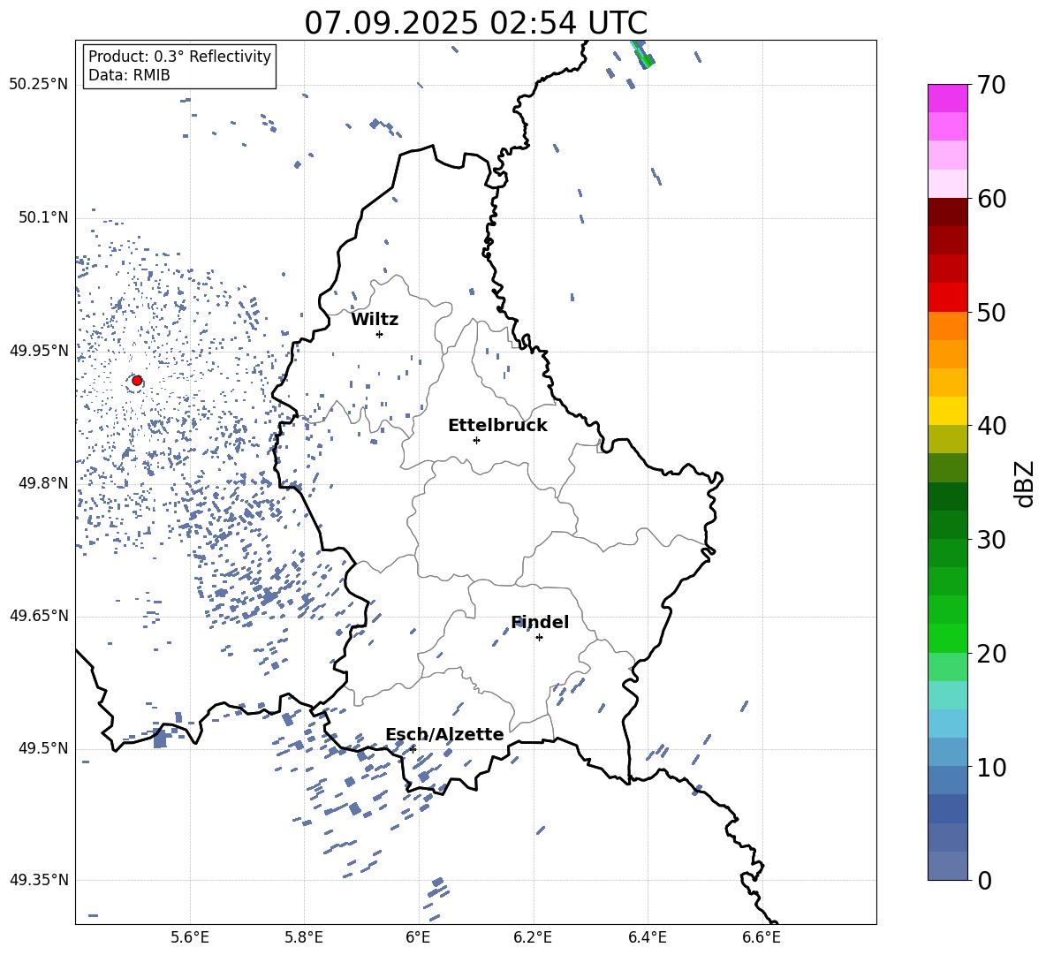Image resolution: width=1046 pixels, height=955 pixels.
Task: Click the colorbar tick label 50
Action: [991, 313]
